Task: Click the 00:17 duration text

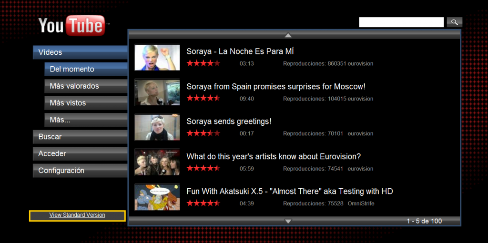Action: (x=246, y=134)
